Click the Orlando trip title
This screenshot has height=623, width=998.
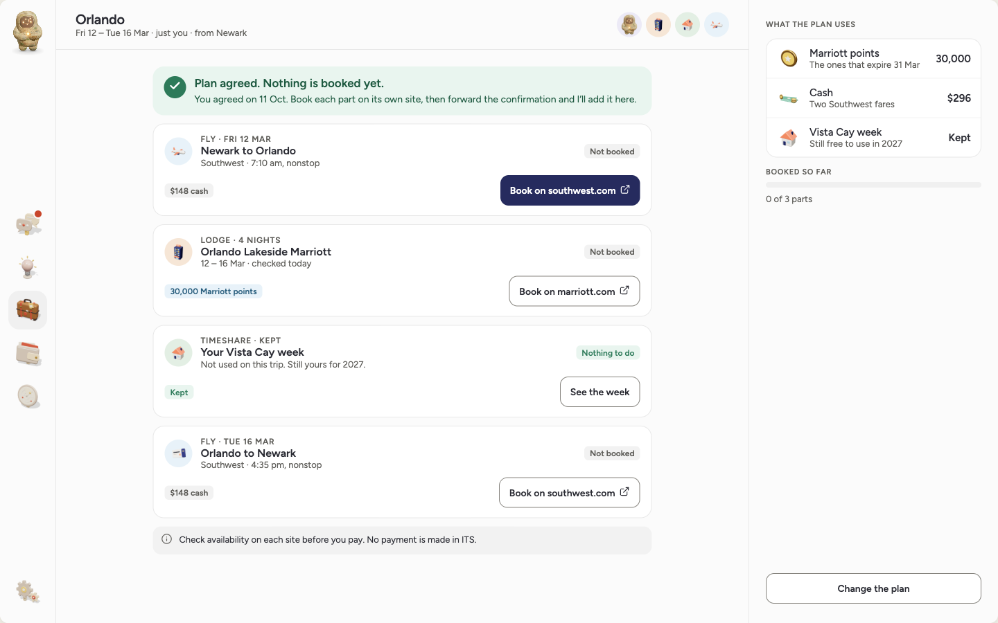(x=100, y=19)
